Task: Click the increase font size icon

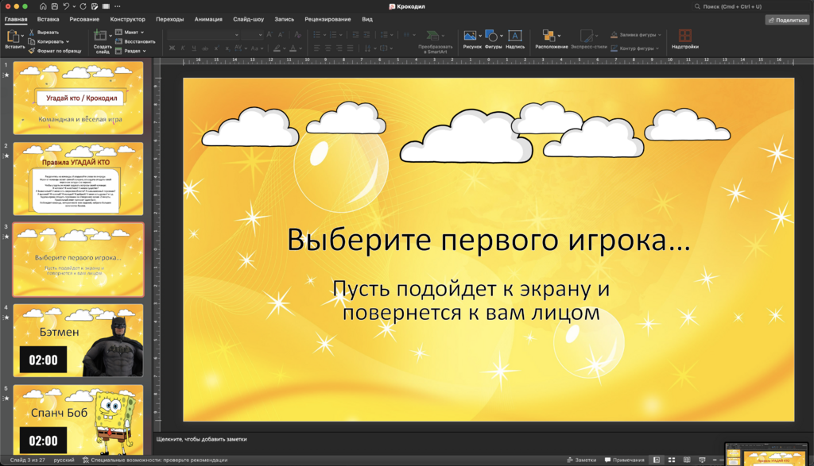Action: tap(269, 35)
